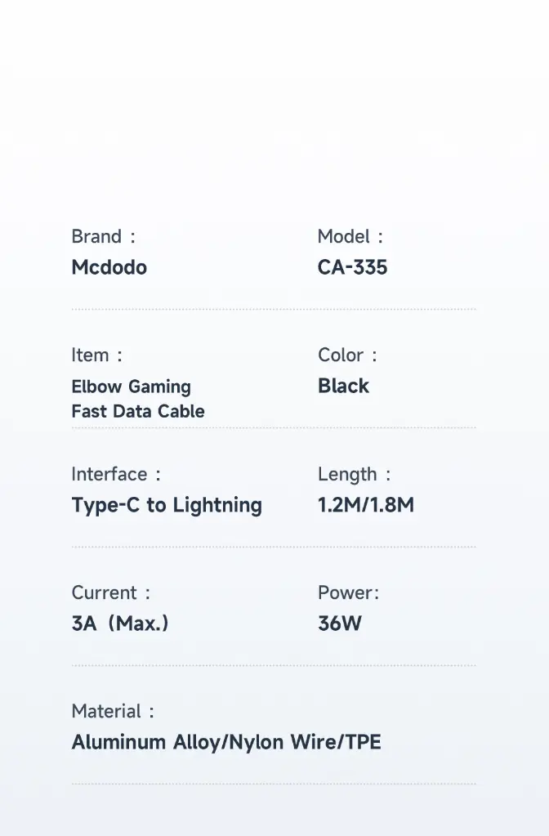
Task: Click the Power label
Action: point(349,592)
